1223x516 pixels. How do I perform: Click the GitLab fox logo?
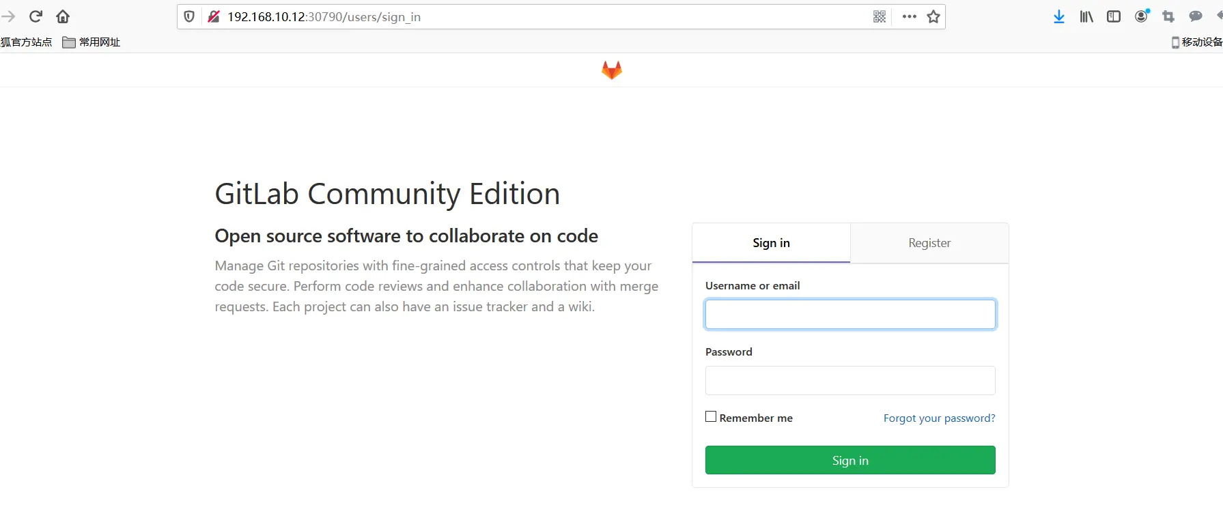[612, 70]
